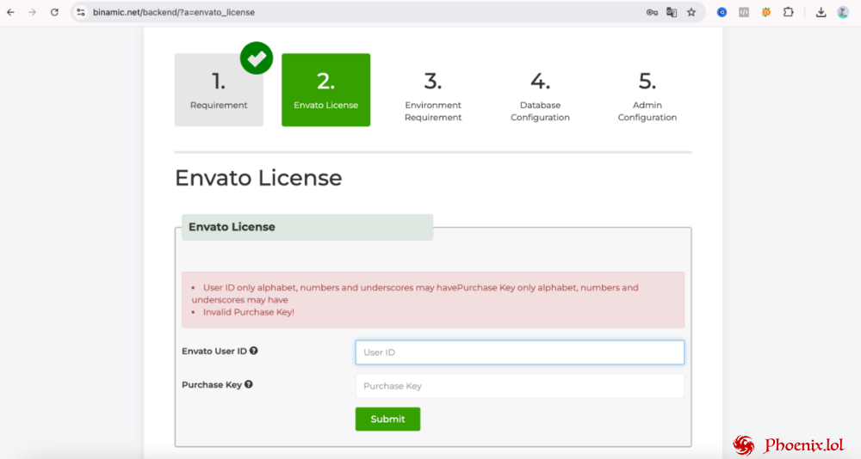861x459 pixels.
Task: Reload the current page
Action: tap(54, 12)
